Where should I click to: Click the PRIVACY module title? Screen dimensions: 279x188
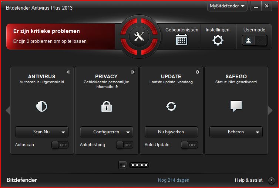[x=106, y=76]
